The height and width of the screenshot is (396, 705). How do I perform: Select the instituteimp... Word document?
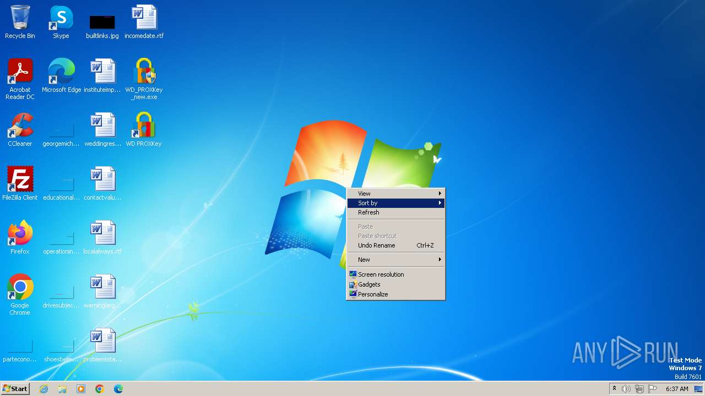pos(102,76)
